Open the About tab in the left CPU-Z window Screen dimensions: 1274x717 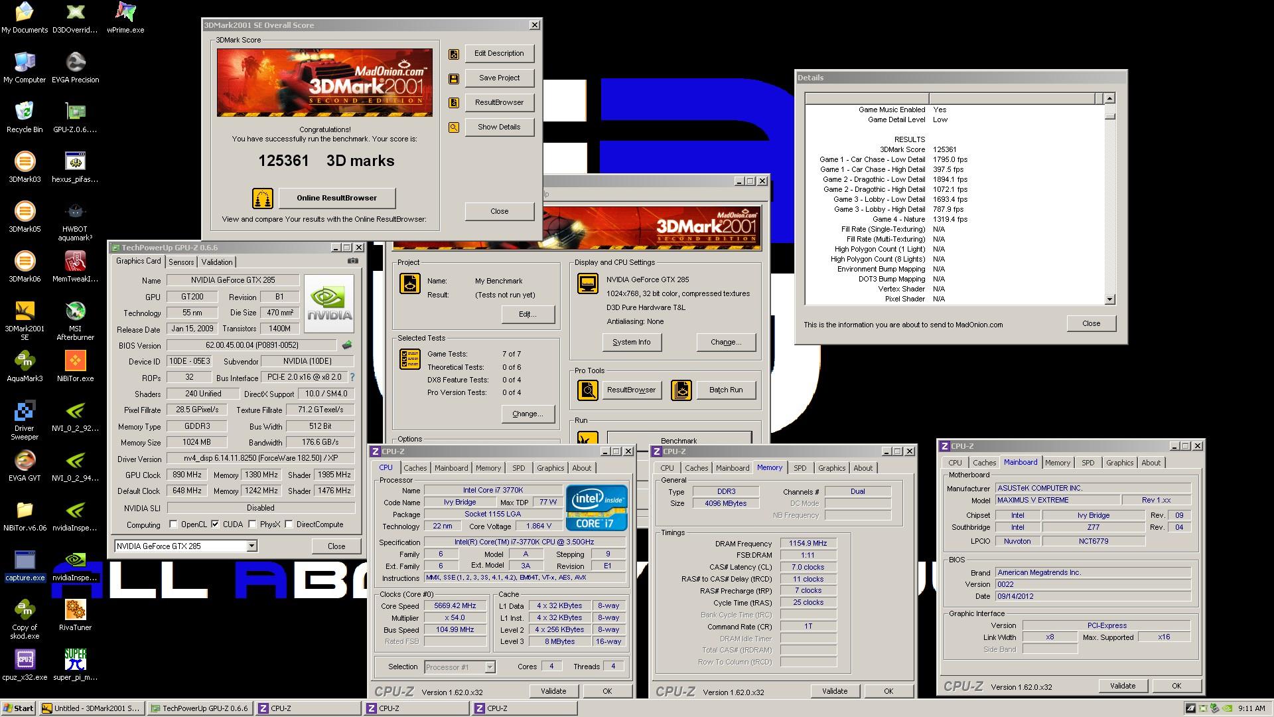[x=582, y=468]
